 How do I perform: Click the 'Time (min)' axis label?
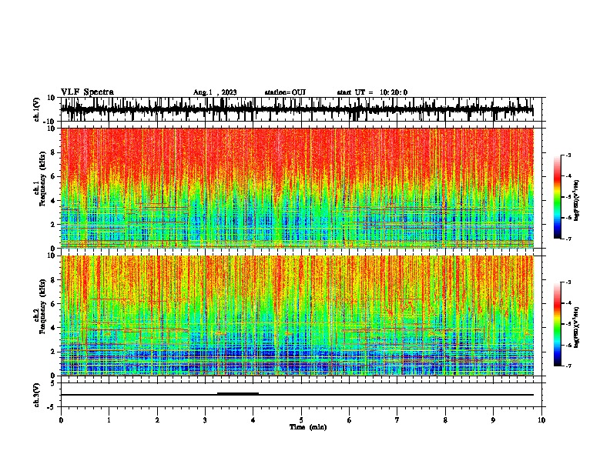point(308,427)
